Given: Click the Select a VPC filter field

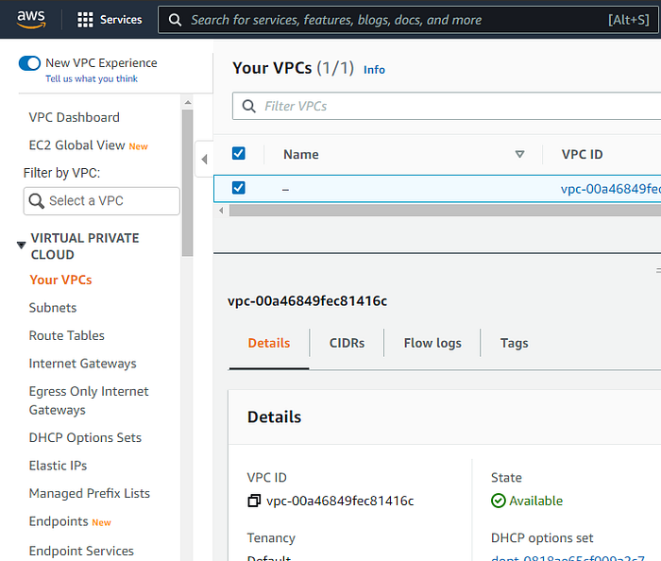Looking at the screenshot, I should click(x=102, y=201).
